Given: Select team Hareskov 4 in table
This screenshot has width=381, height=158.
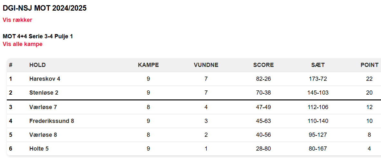Looking at the screenshot, I should click(x=45, y=79).
